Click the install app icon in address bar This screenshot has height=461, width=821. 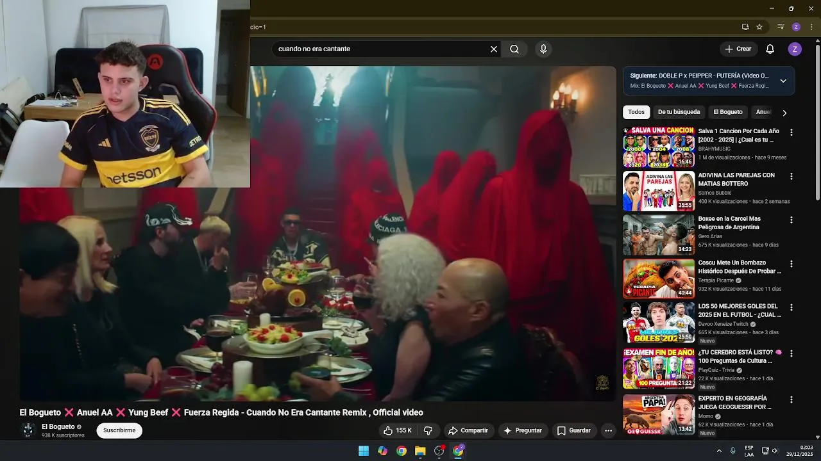click(745, 27)
